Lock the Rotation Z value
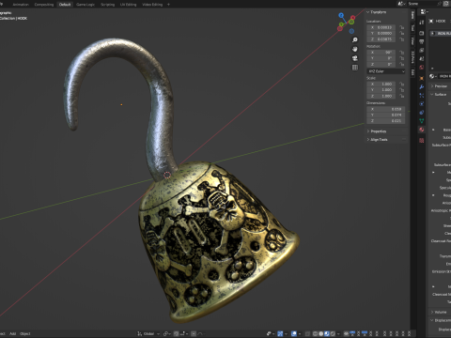Image resolution: width=451 pixels, height=338 pixels. click(x=402, y=64)
